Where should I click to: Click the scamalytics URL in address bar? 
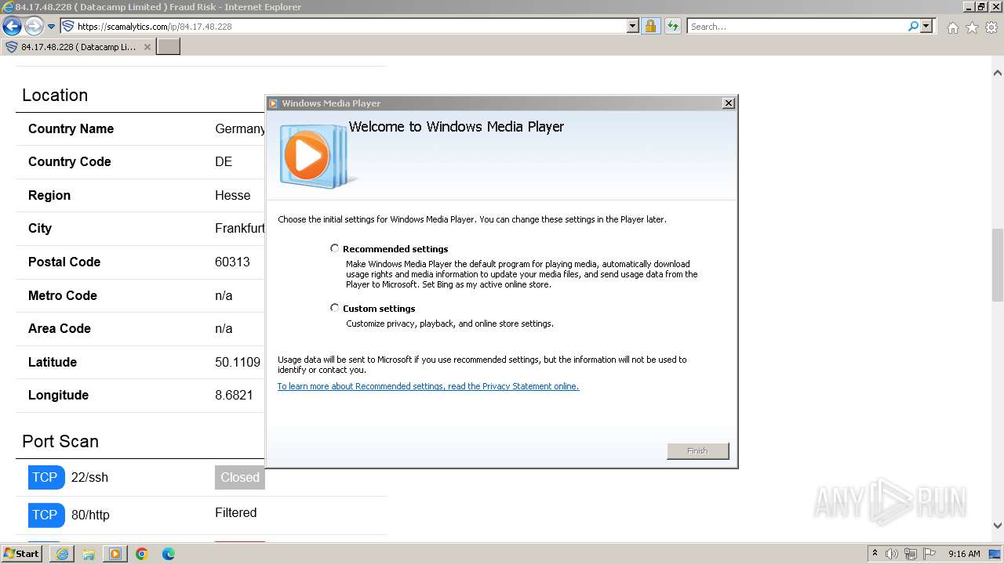coord(155,27)
